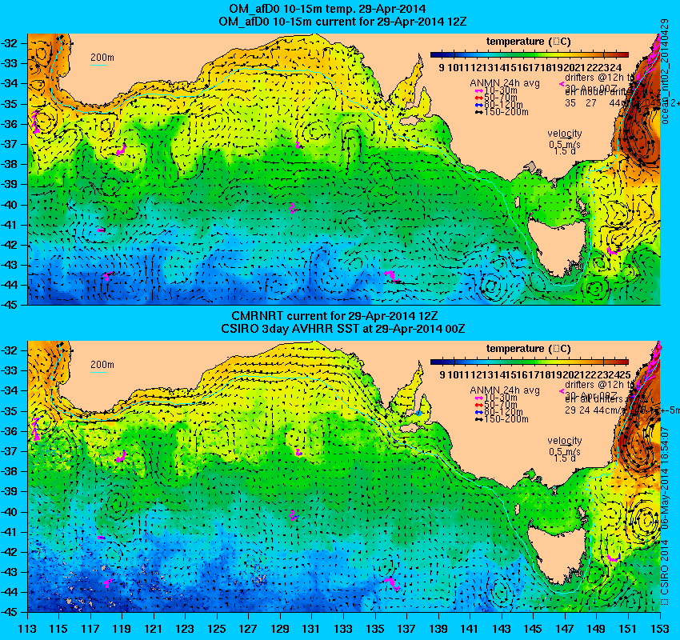Click the dark red end of the top color bar
Viewport: 680px width, 640px height.
tap(624, 55)
